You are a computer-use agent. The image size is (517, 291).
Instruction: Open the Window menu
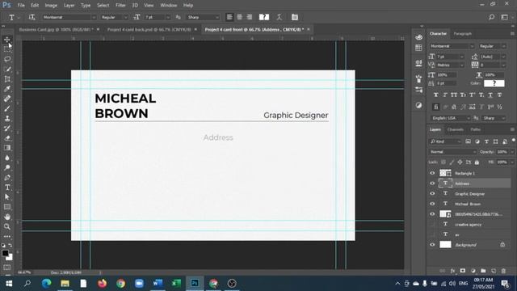169,6
